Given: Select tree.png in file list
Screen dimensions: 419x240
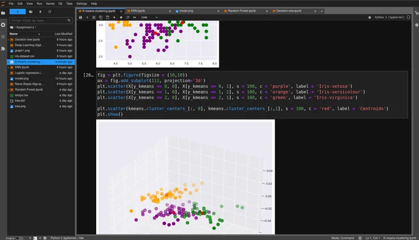Looking at the screenshot, I should point(41,106).
